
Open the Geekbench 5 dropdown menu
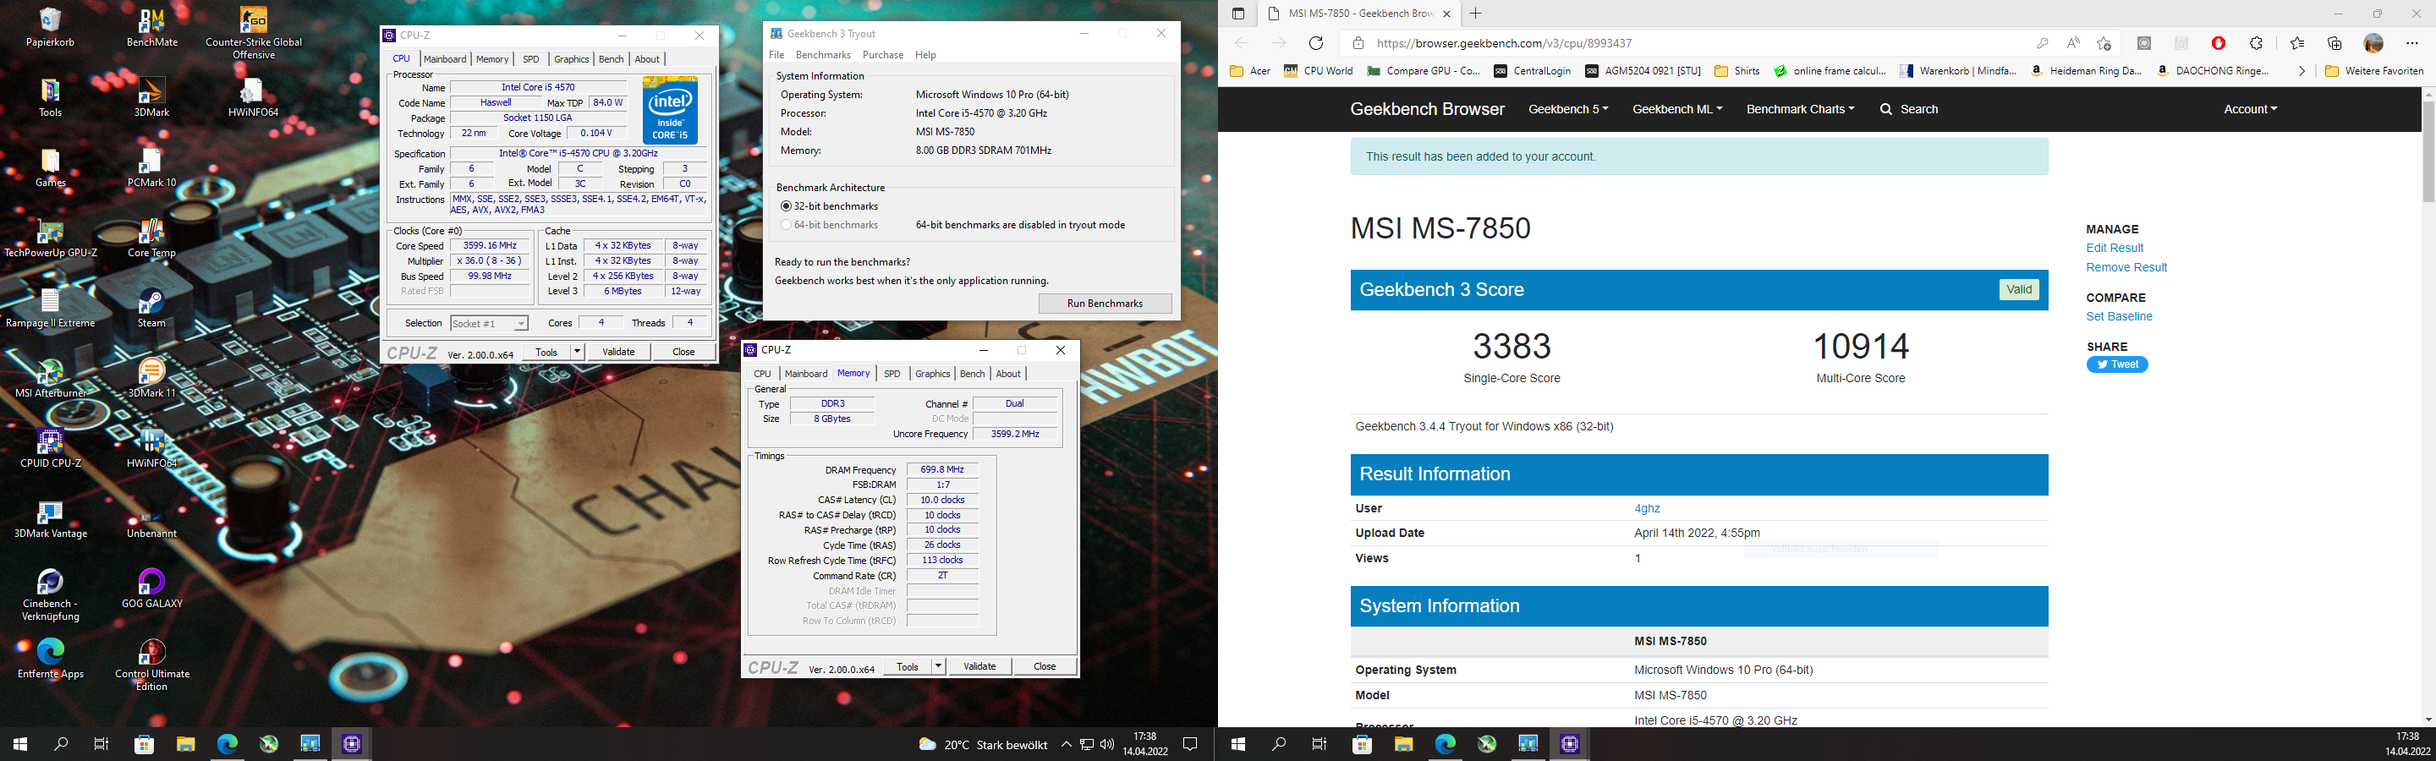pyautogui.click(x=1568, y=109)
